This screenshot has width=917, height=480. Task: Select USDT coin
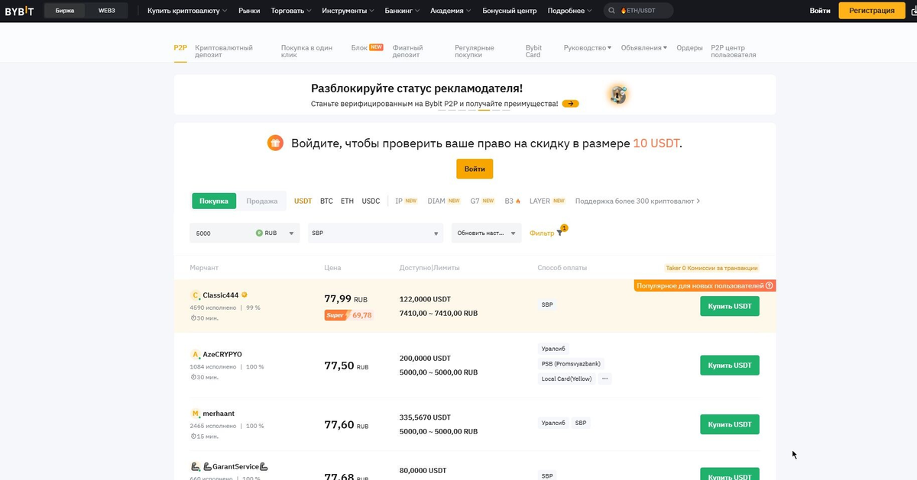[x=303, y=201]
